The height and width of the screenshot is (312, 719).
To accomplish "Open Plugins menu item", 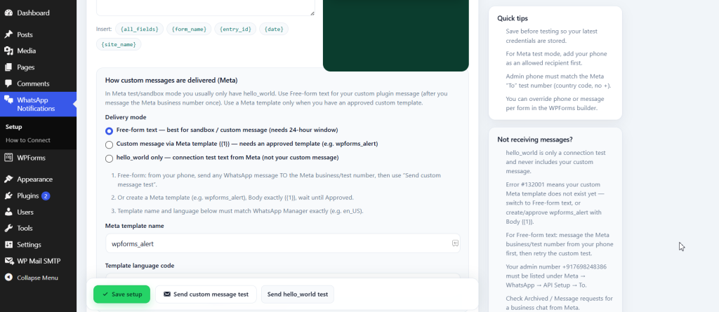I will pos(38,196).
